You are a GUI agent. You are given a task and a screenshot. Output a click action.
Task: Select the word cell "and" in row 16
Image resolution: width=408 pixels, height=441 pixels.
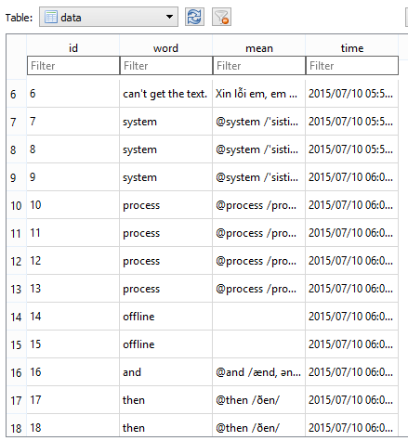click(166, 372)
